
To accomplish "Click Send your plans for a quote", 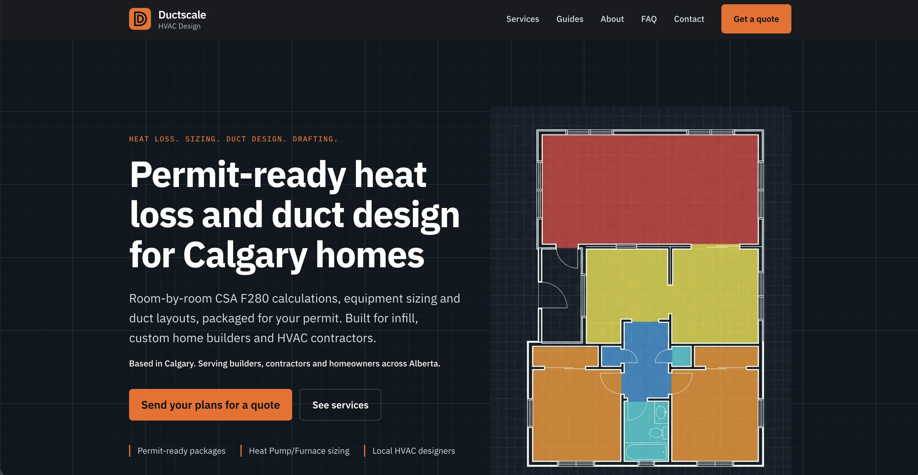I will [x=210, y=404].
